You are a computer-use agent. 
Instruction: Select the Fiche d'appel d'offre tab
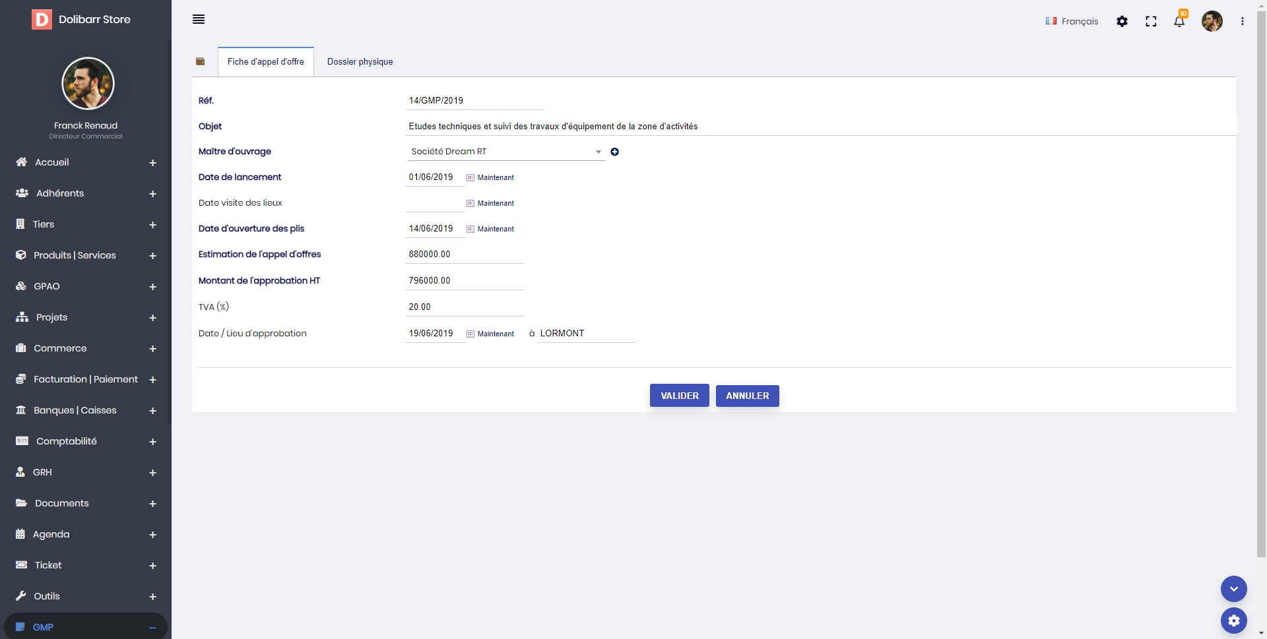(x=265, y=62)
